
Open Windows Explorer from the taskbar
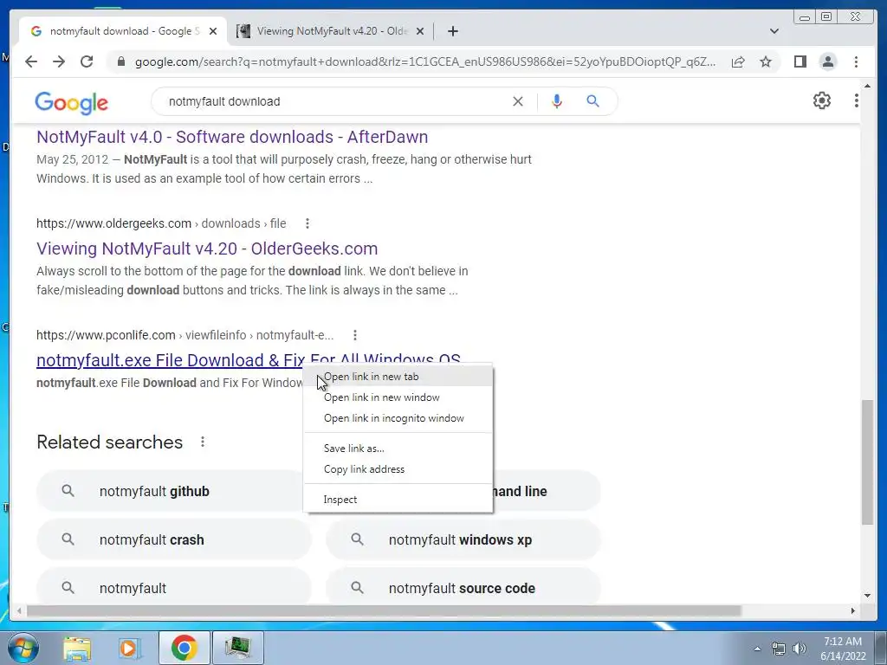pyautogui.click(x=77, y=648)
